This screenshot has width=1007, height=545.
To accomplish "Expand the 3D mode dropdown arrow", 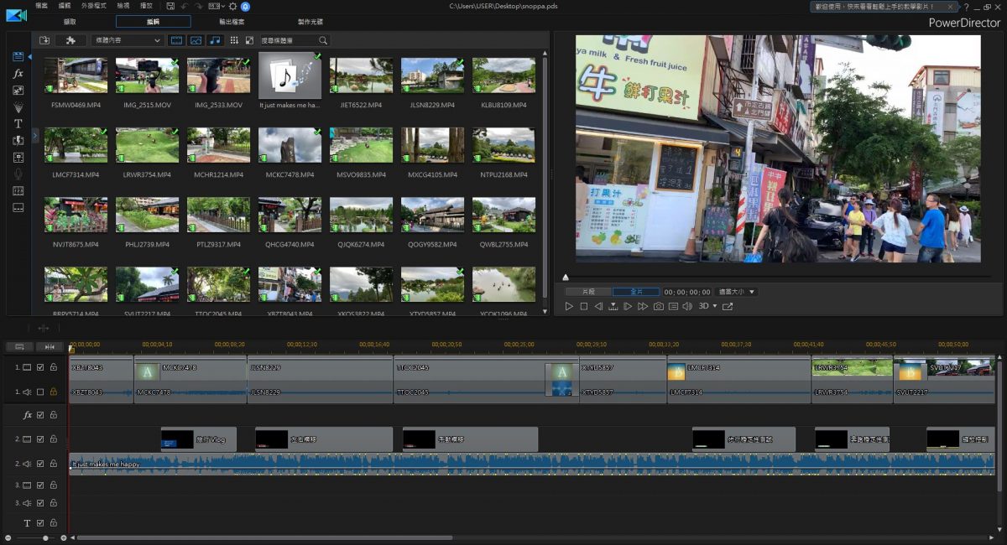I will tap(714, 307).
